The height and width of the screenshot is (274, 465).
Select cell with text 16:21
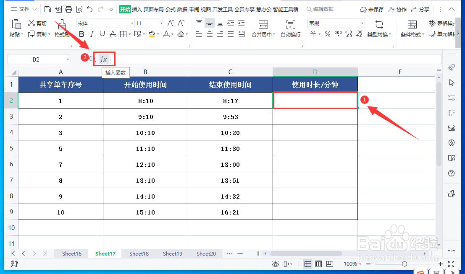(x=230, y=212)
